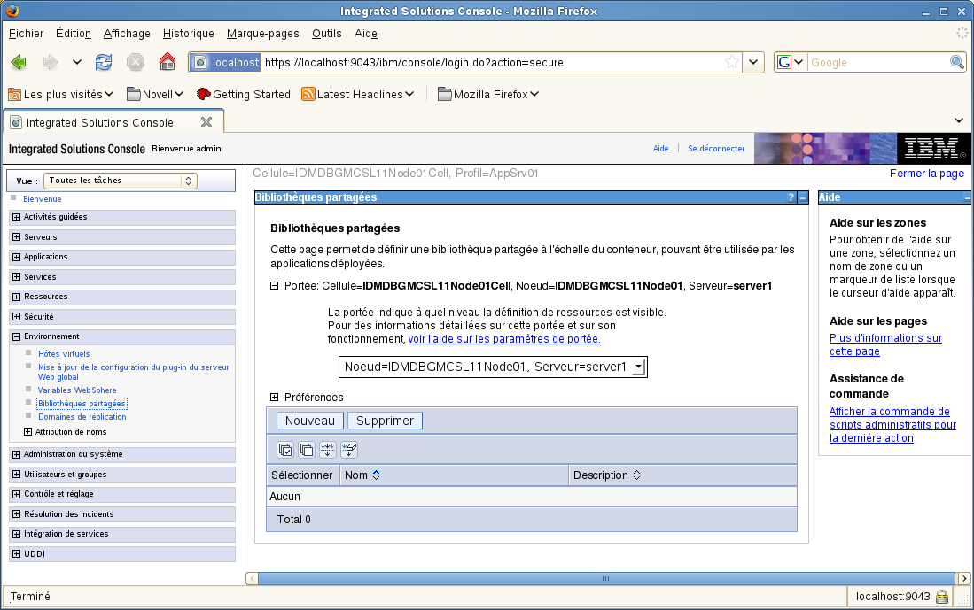Minimize the Bibliothèques partagées portlet
This screenshot has height=610, width=974.
[803, 197]
